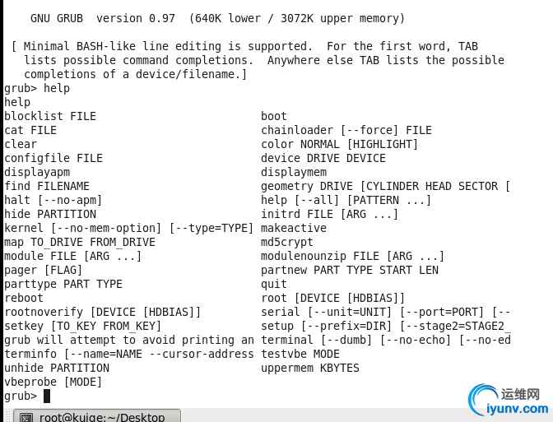553x422 pixels.
Task: Click the grub prompt cursor block
Action: (x=47, y=396)
